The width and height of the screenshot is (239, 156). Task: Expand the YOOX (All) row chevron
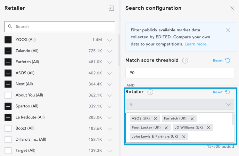coord(109,40)
